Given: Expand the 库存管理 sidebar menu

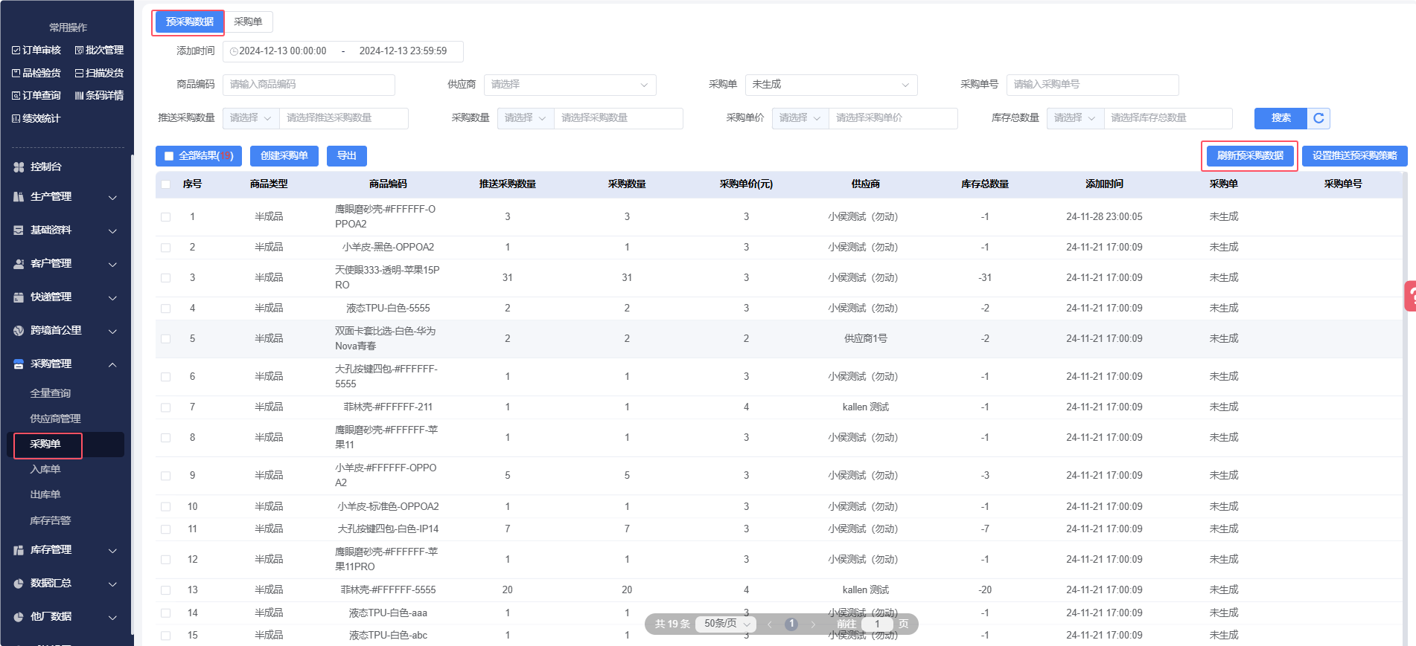Looking at the screenshot, I should (65, 550).
